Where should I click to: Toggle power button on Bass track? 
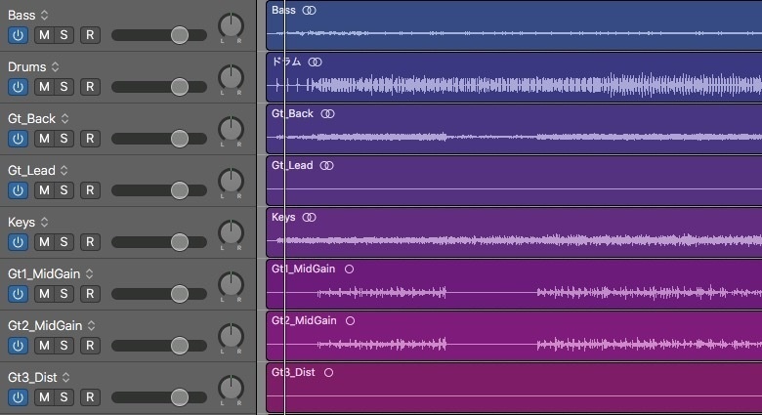tap(18, 35)
